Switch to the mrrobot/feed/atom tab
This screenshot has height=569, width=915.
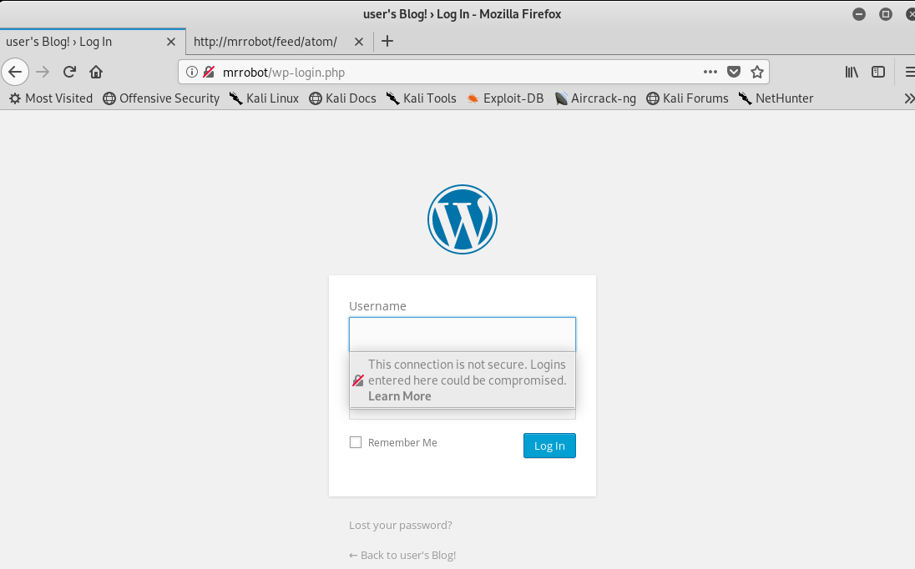coord(280,42)
